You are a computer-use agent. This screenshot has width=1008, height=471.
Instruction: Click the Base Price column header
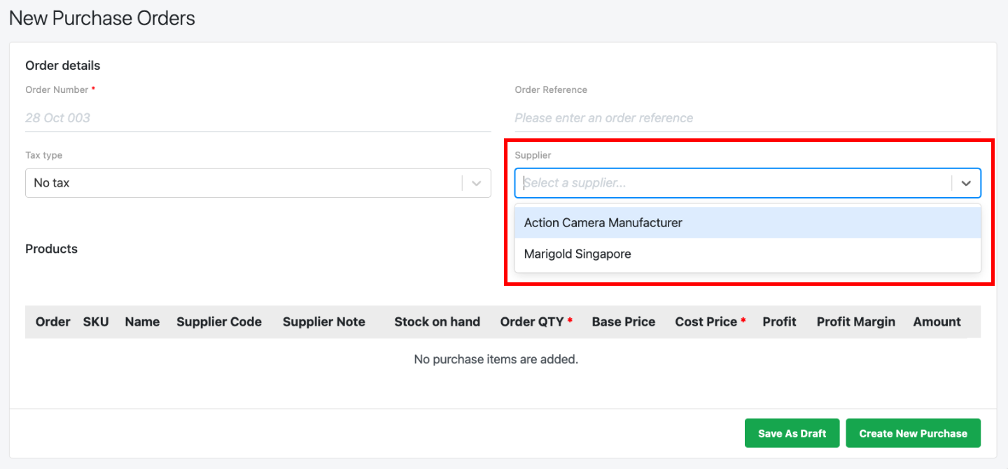[x=624, y=322]
